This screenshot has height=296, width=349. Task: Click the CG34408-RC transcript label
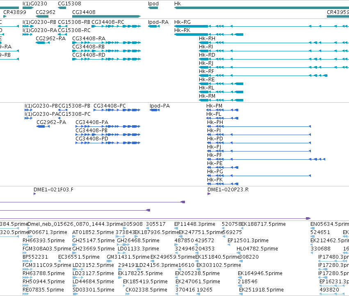pyautogui.click(x=108, y=22)
